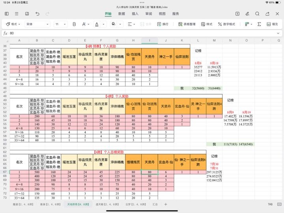Expand the formula bar chevron

[278, 33]
